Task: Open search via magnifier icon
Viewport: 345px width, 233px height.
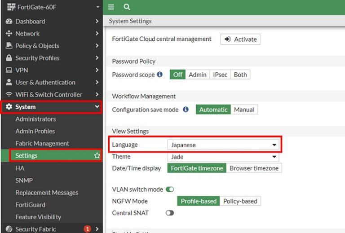Action: pyautogui.click(x=127, y=7)
